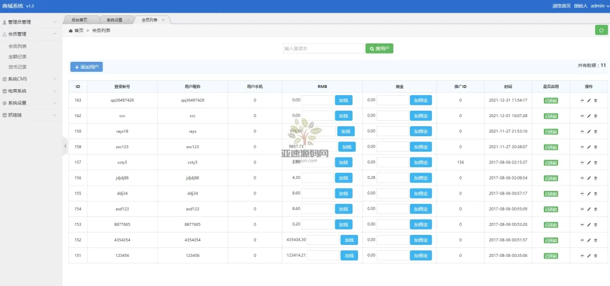Edit user zxc123 with pencil icon
Image resolution: width=610 pixels, height=286 pixels.
click(x=589, y=147)
